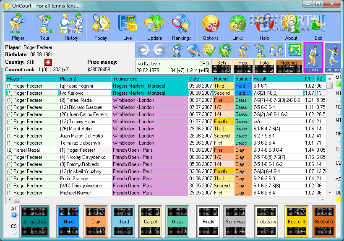Viewport: 344px width, 241px height.
Task: Select the 'Michael Russell' cell
Action: click(85, 193)
